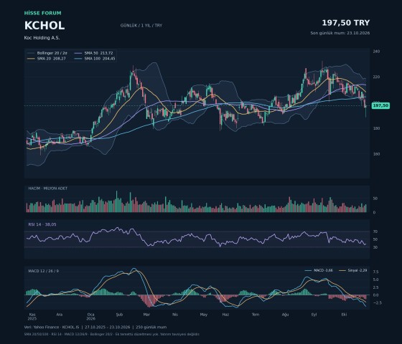The height and width of the screenshot is (344, 402).
Task: Click the Mar month label
Action: tap(146, 315)
